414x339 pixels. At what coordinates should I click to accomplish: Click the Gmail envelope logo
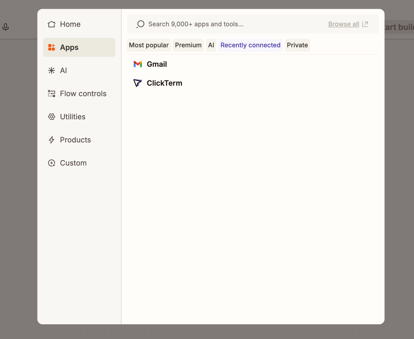pyautogui.click(x=138, y=64)
